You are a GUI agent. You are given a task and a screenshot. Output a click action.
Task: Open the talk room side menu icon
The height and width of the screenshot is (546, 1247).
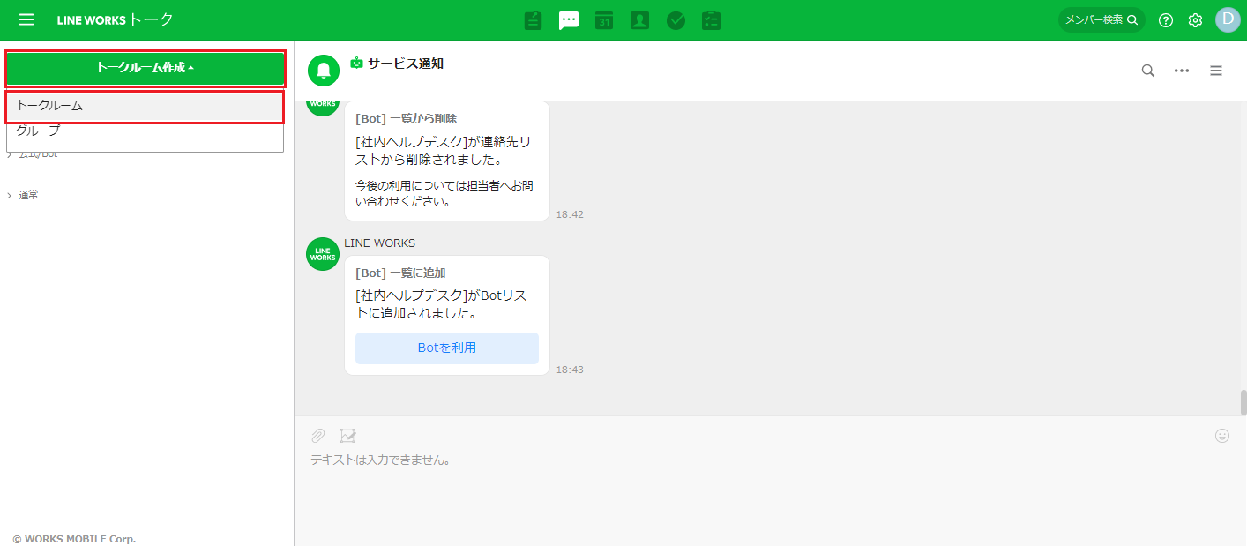[x=1216, y=71]
